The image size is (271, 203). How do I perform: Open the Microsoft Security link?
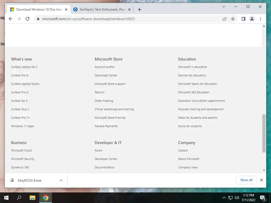coord(23,159)
